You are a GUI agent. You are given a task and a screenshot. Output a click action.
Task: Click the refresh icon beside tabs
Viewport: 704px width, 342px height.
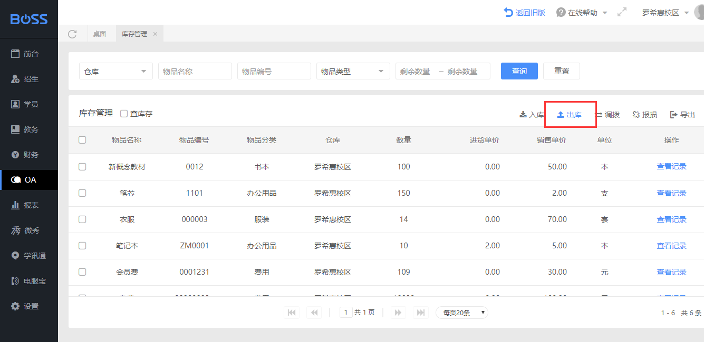[x=73, y=34]
